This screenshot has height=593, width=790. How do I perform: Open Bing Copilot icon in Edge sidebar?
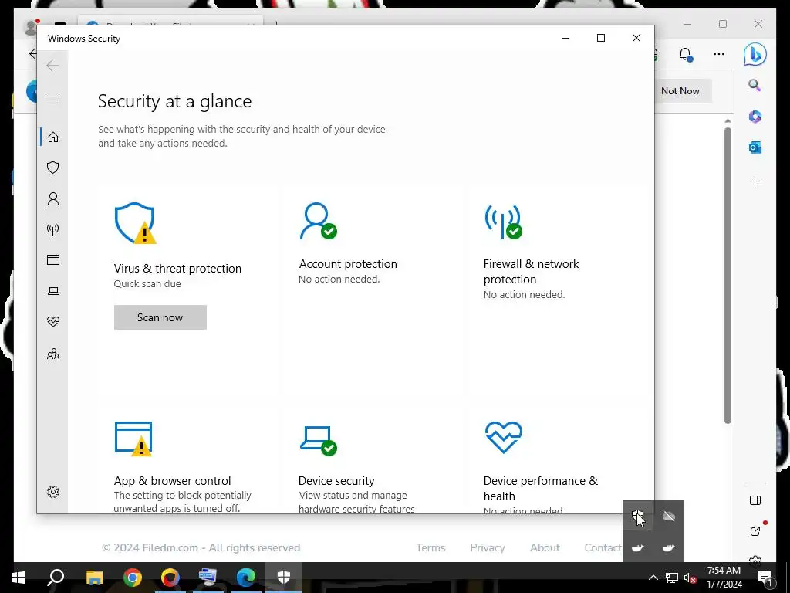tap(755, 55)
